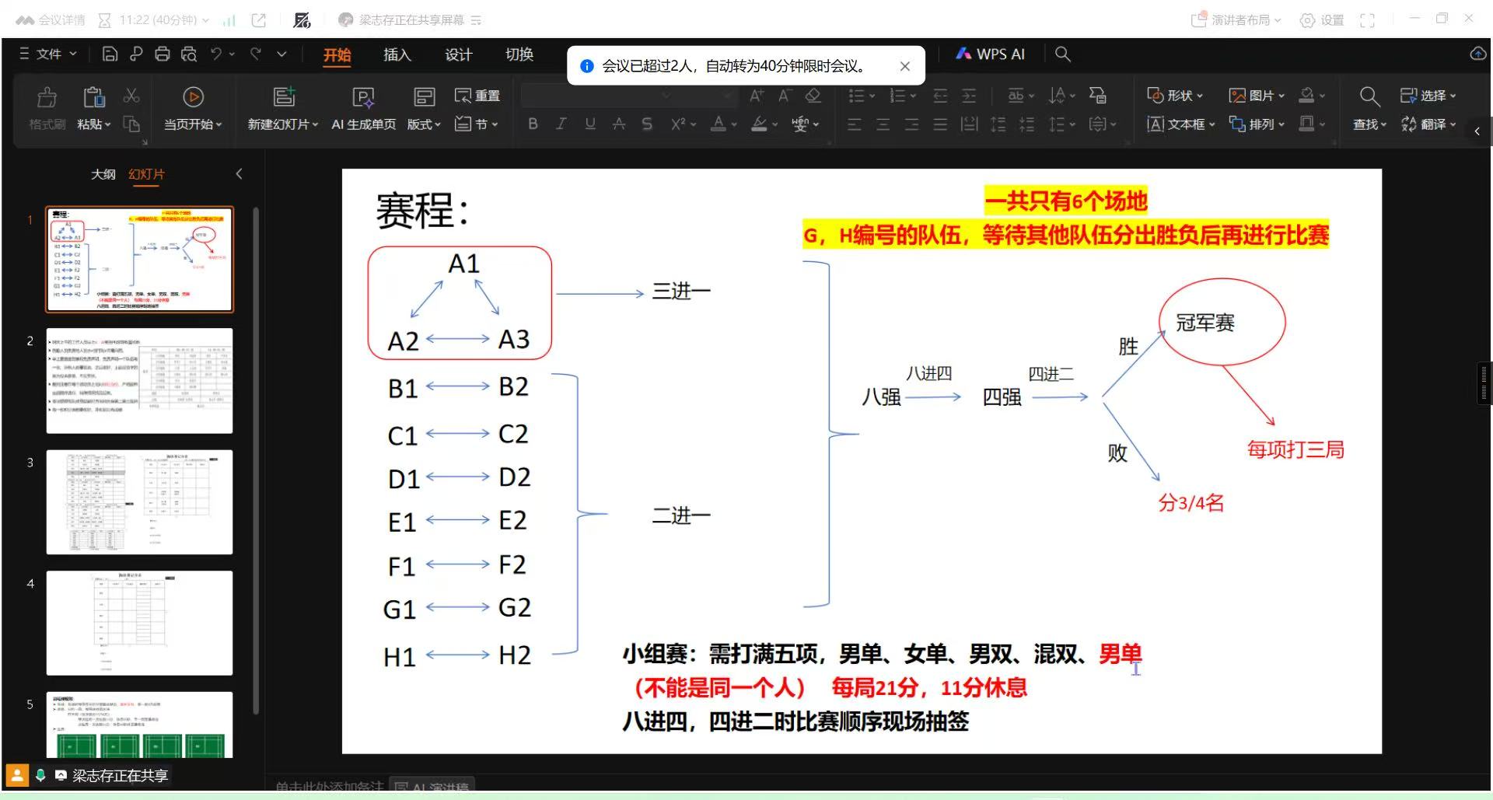1493x800 pixels.
Task: Click the 新建幻灯片 new slide icon
Action: click(x=284, y=97)
